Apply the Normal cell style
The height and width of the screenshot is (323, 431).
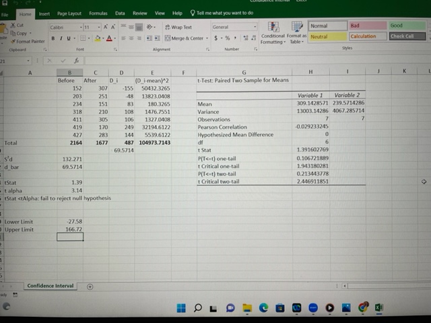(327, 26)
